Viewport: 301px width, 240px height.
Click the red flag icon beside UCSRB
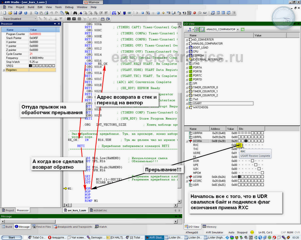pos(191,177)
